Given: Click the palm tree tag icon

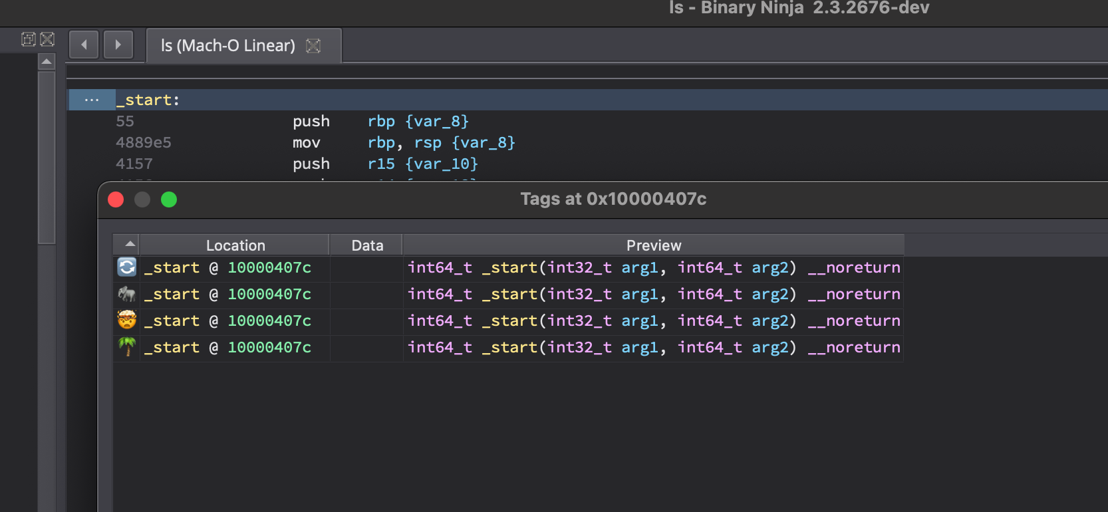Looking at the screenshot, I should coord(127,347).
